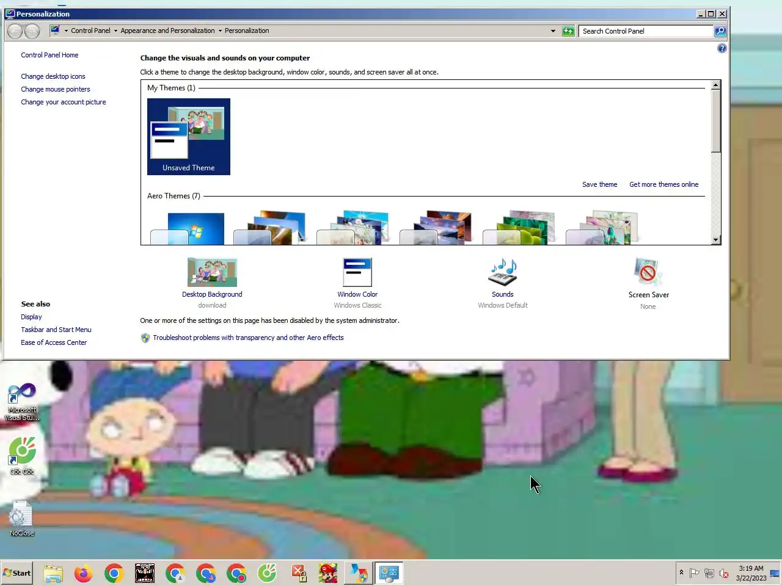Open the Mario icon on taskbar
Viewport: 782px width, 586px height.
pyautogui.click(x=328, y=573)
